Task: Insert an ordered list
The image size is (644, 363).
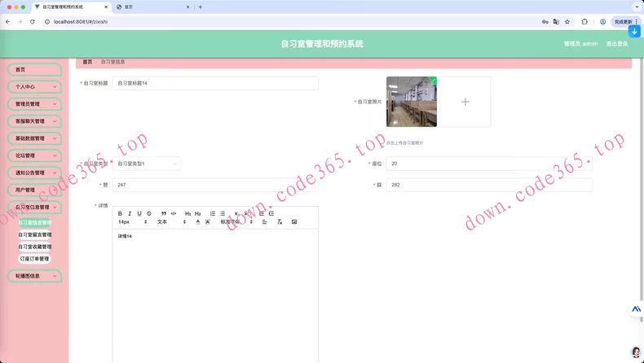Action: 212,213
